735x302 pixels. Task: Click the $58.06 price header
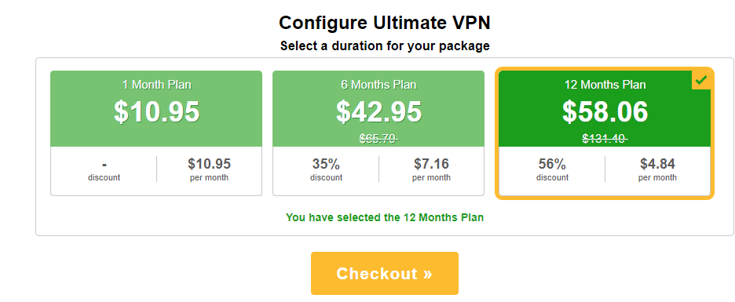[605, 111]
